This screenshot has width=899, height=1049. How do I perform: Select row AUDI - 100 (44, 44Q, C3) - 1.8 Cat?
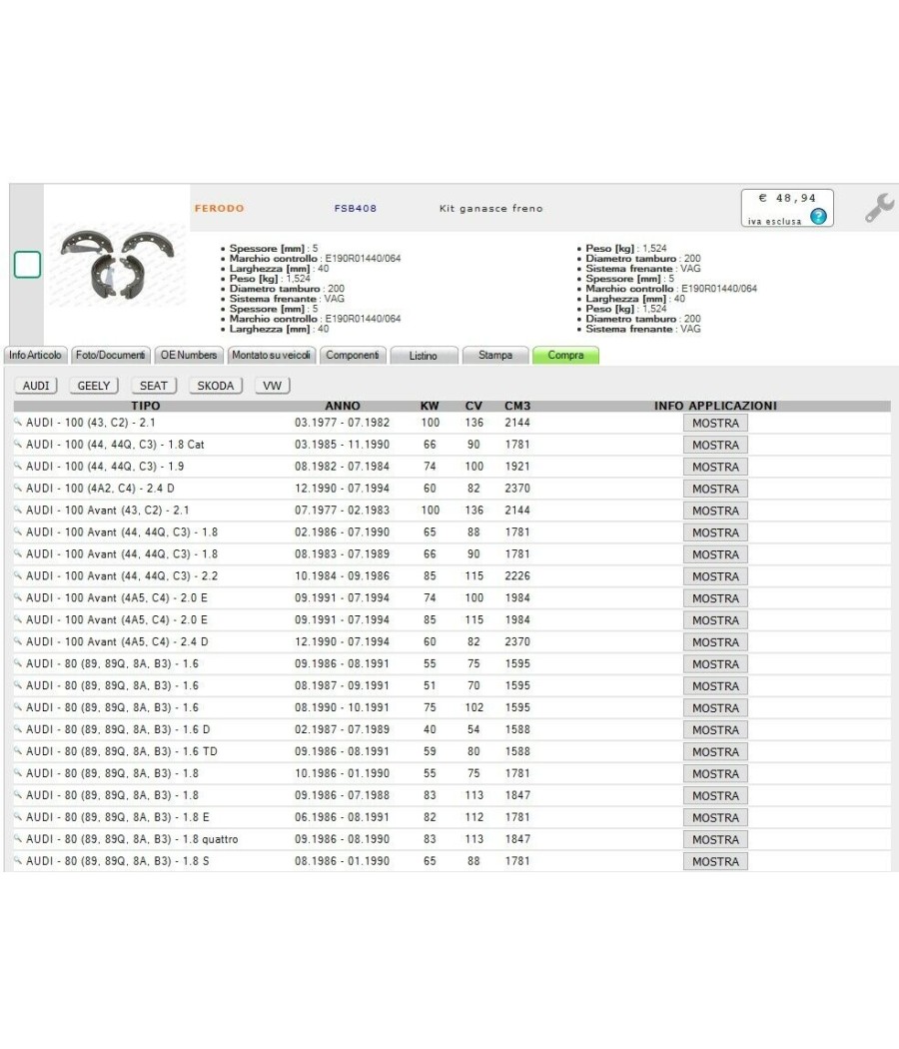click(x=452, y=445)
